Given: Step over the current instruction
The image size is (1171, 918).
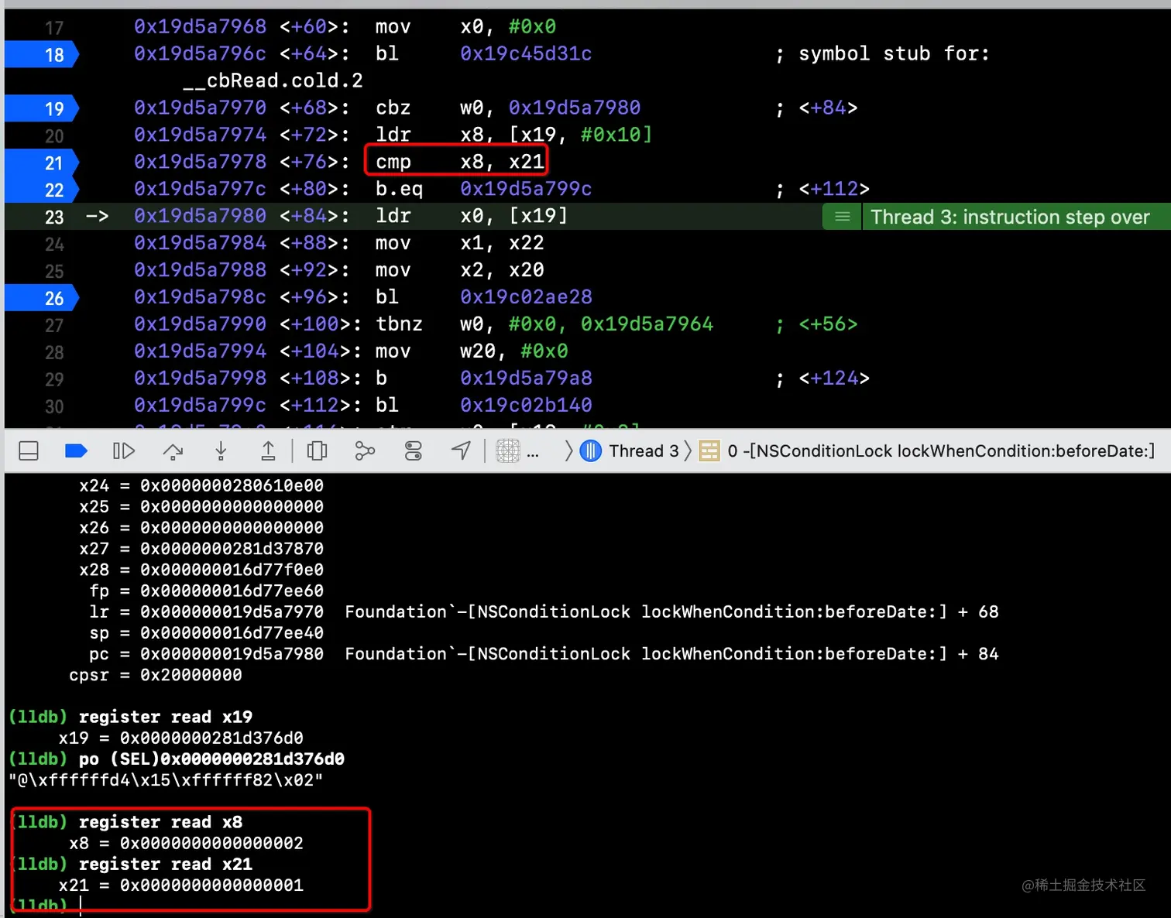Looking at the screenshot, I should click(173, 450).
